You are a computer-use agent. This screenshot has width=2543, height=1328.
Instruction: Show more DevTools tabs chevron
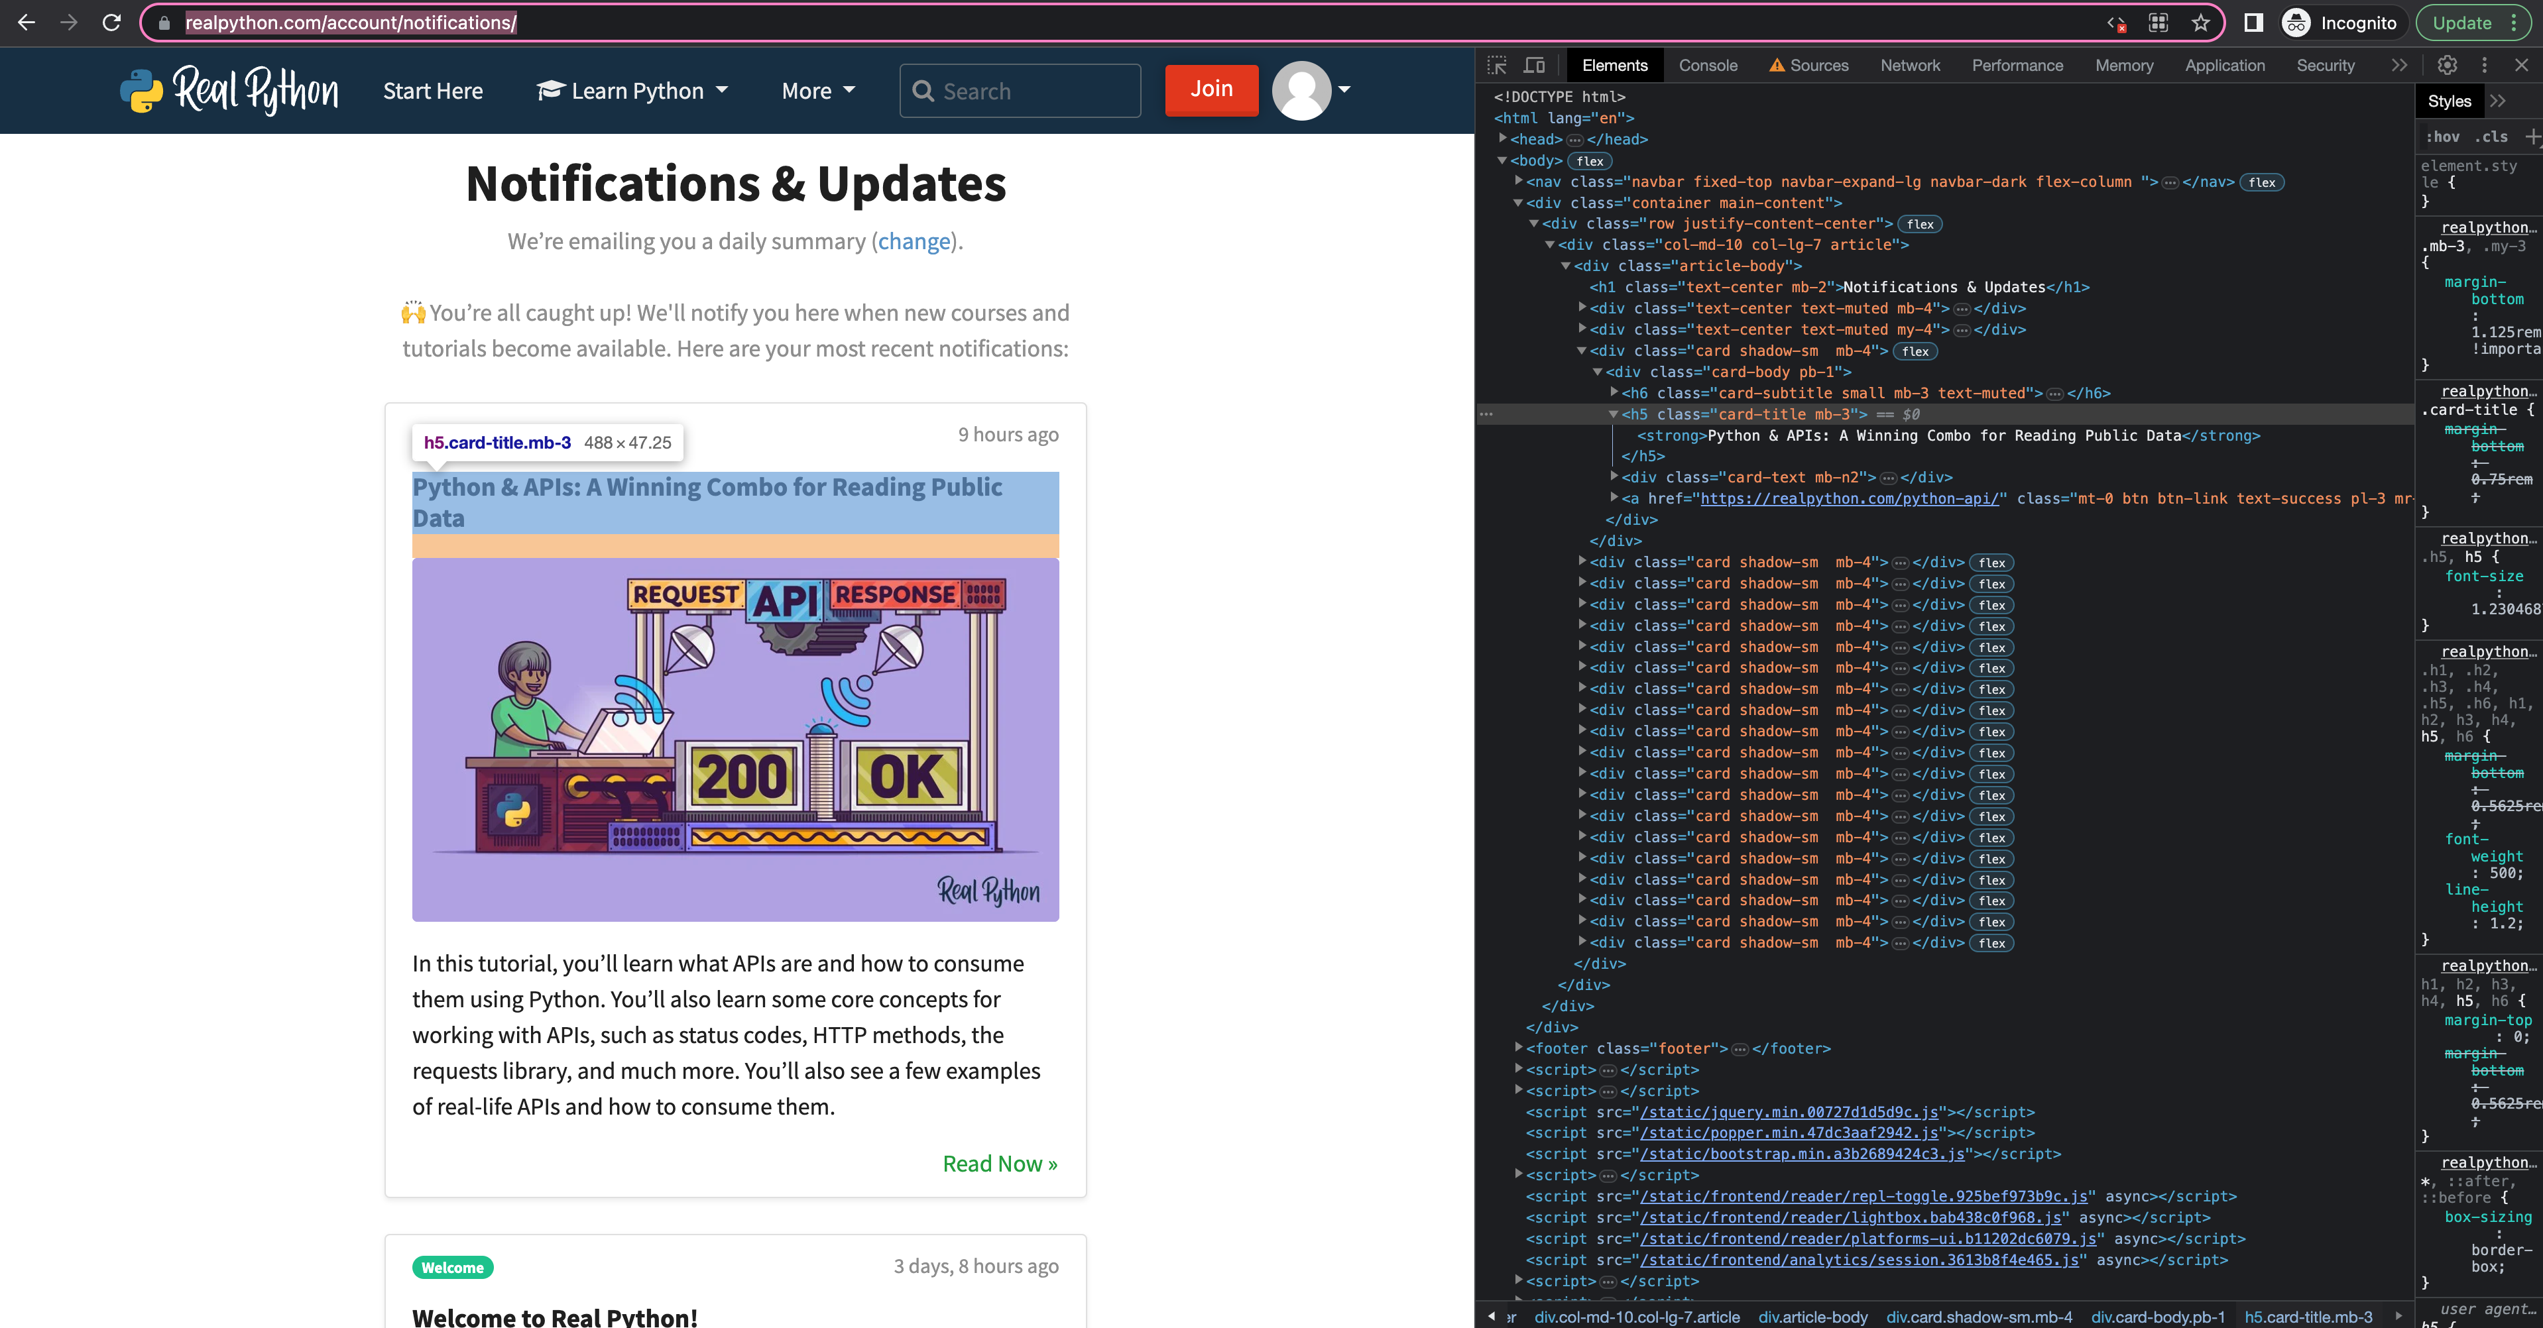tap(2399, 65)
